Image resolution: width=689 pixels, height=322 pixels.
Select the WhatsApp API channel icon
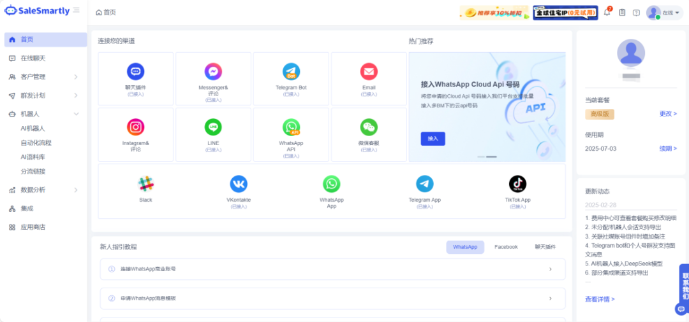click(291, 127)
